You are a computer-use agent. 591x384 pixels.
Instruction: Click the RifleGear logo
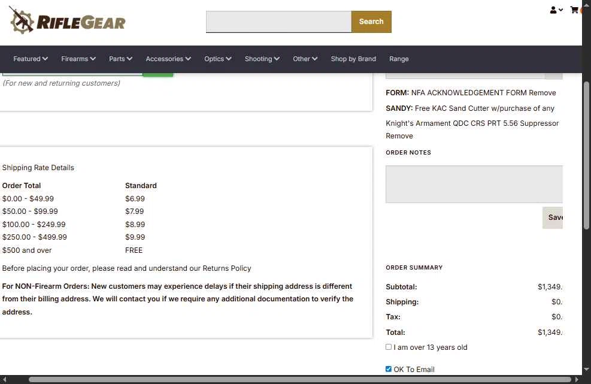67,21
